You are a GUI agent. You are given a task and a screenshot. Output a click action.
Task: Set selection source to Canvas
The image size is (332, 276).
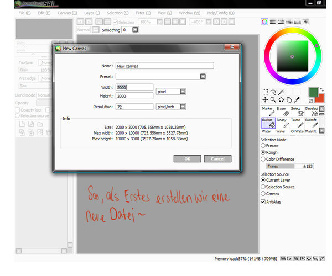click(x=270, y=193)
